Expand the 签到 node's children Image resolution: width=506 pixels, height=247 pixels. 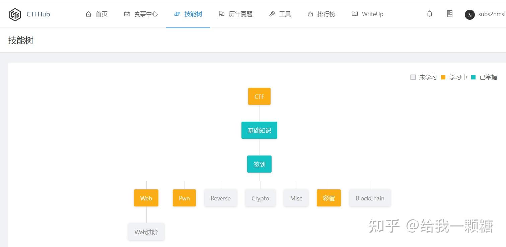click(259, 164)
